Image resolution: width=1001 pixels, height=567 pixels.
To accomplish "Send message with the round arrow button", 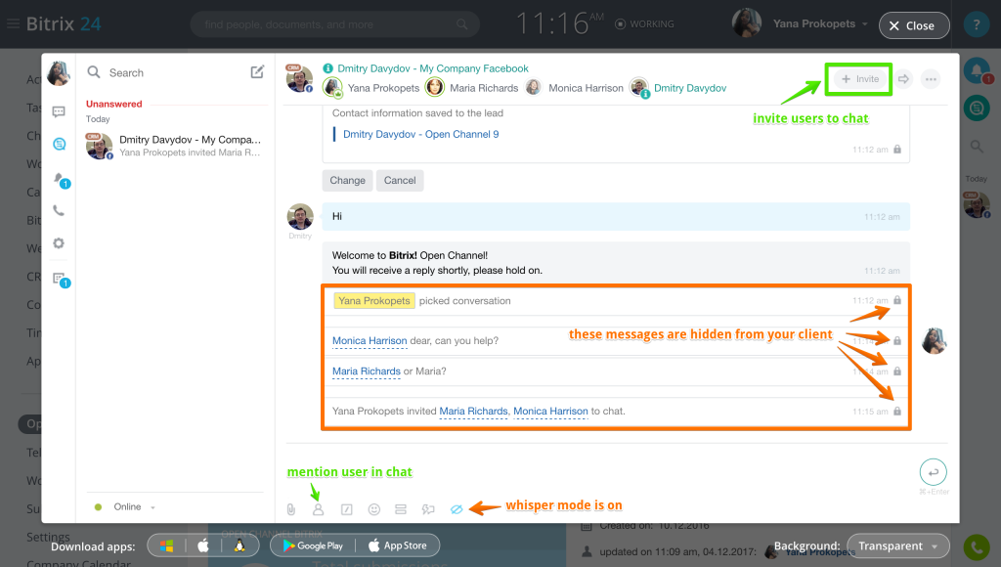I will tap(934, 472).
